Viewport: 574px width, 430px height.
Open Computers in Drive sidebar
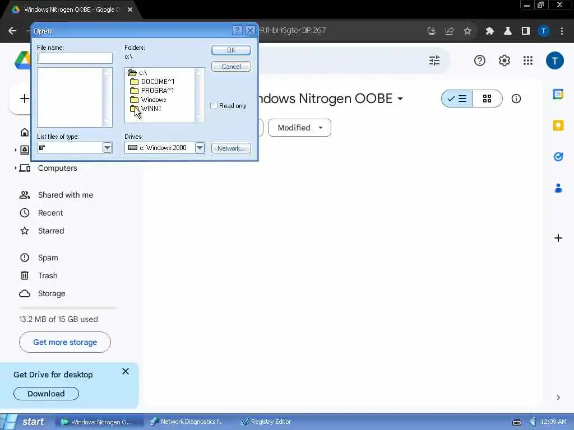(x=58, y=168)
